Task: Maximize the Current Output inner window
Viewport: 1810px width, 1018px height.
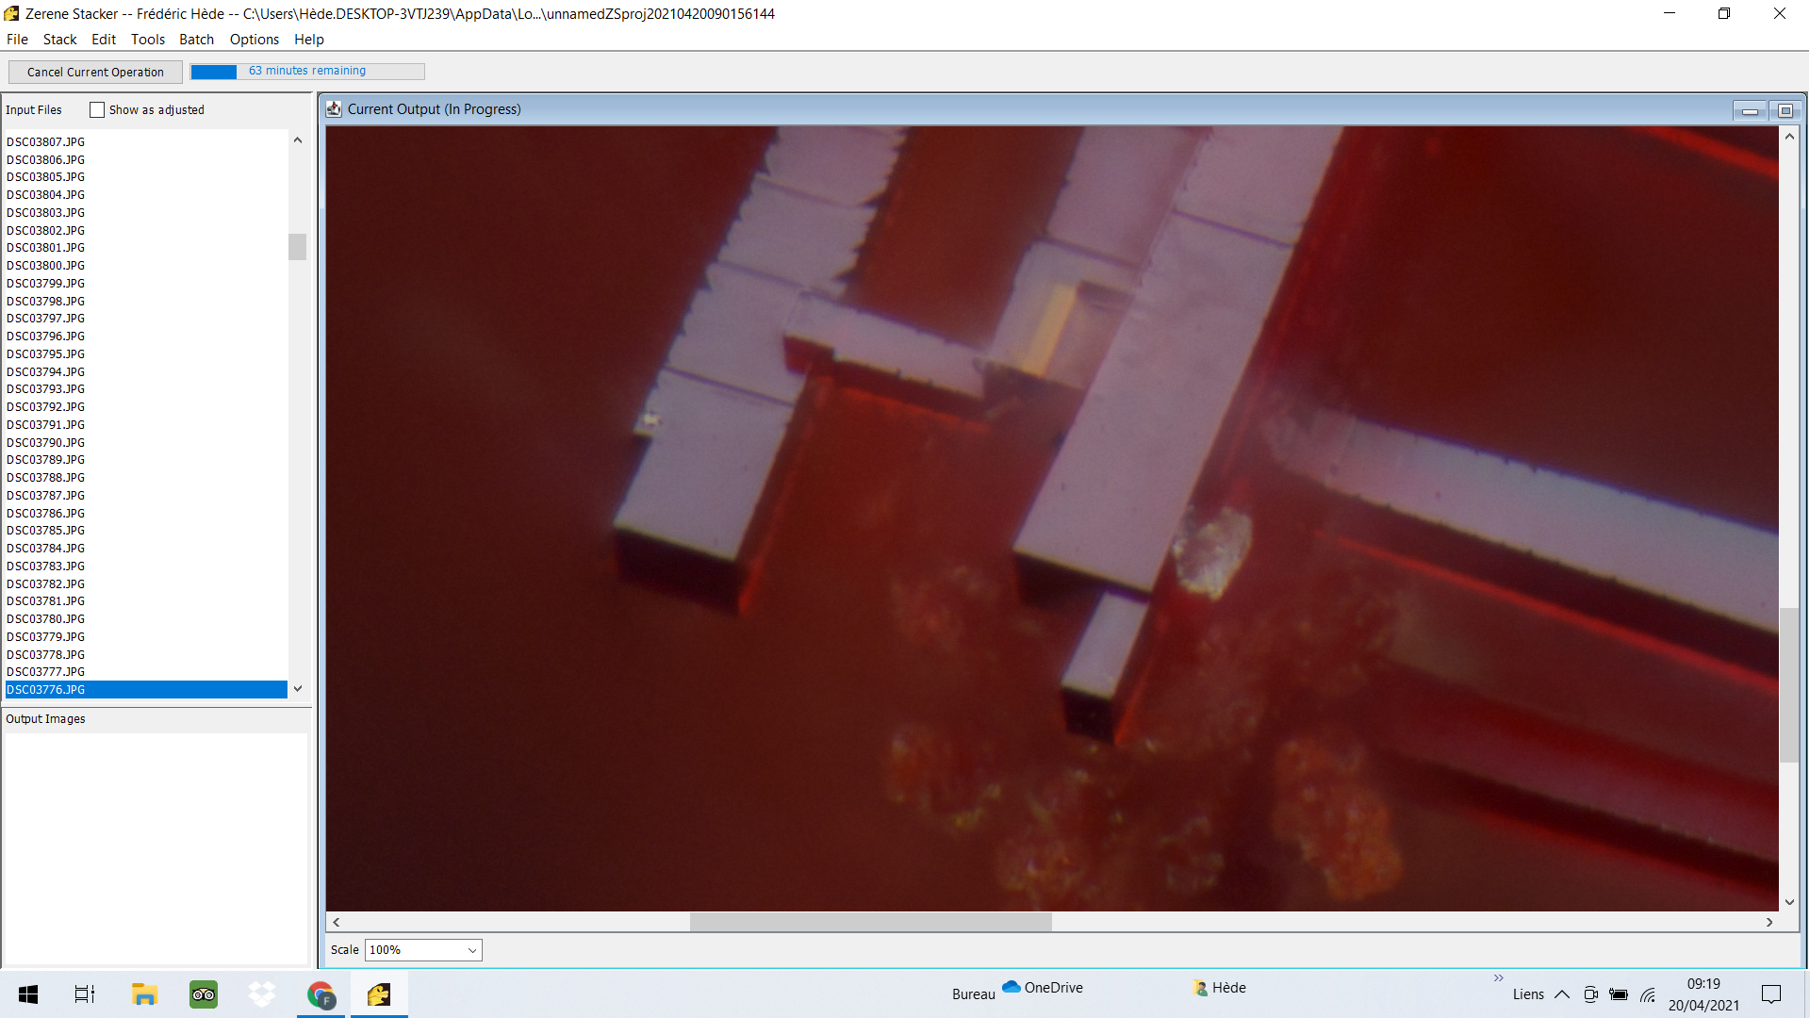Action: 1785,111
